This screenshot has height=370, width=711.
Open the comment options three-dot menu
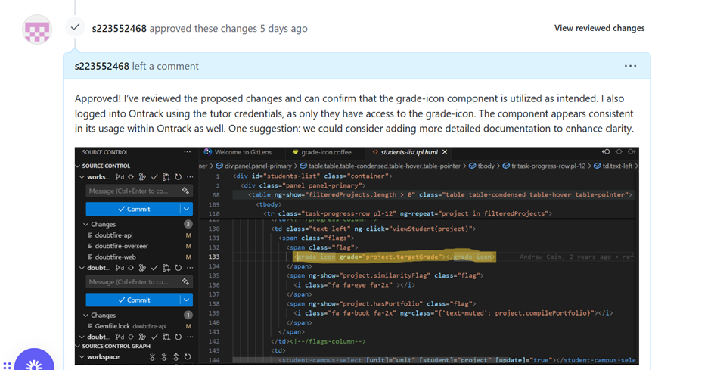tap(630, 66)
